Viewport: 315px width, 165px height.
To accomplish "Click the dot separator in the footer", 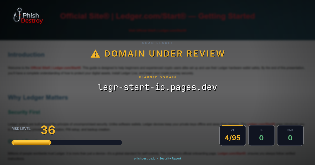I will click(x=157, y=158).
